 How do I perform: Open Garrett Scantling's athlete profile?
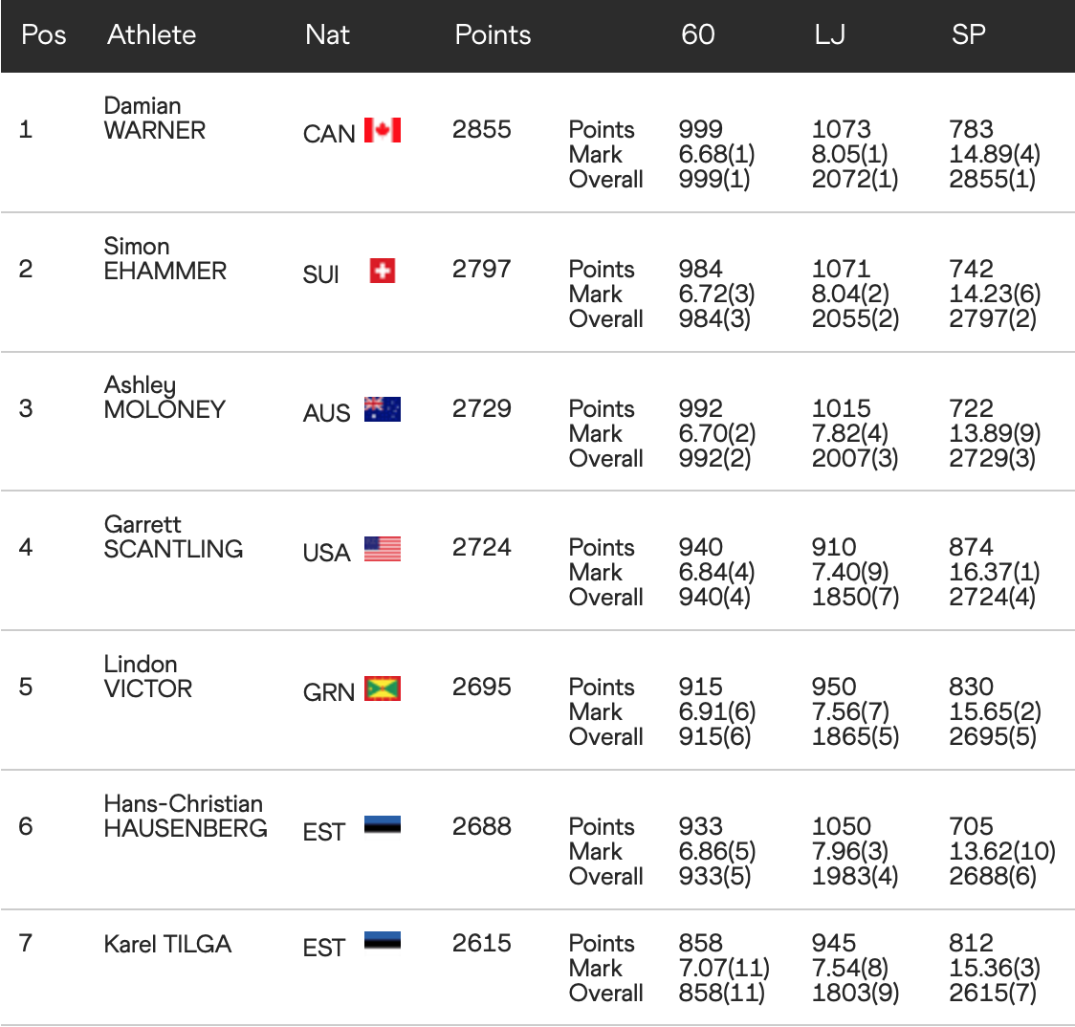click(x=173, y=537)
